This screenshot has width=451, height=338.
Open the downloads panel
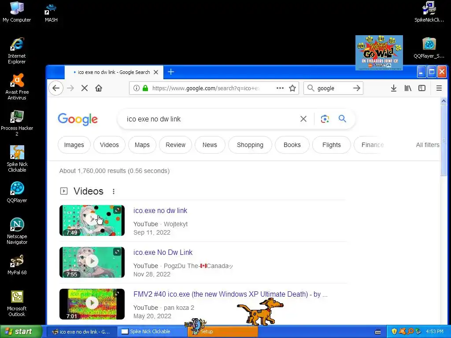(x=394, y=88)
